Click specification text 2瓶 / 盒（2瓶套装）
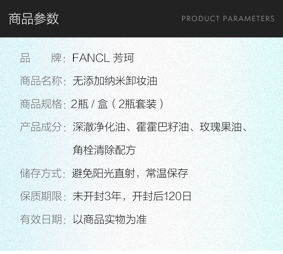This screenshot has width=283, height=254. 117,104
